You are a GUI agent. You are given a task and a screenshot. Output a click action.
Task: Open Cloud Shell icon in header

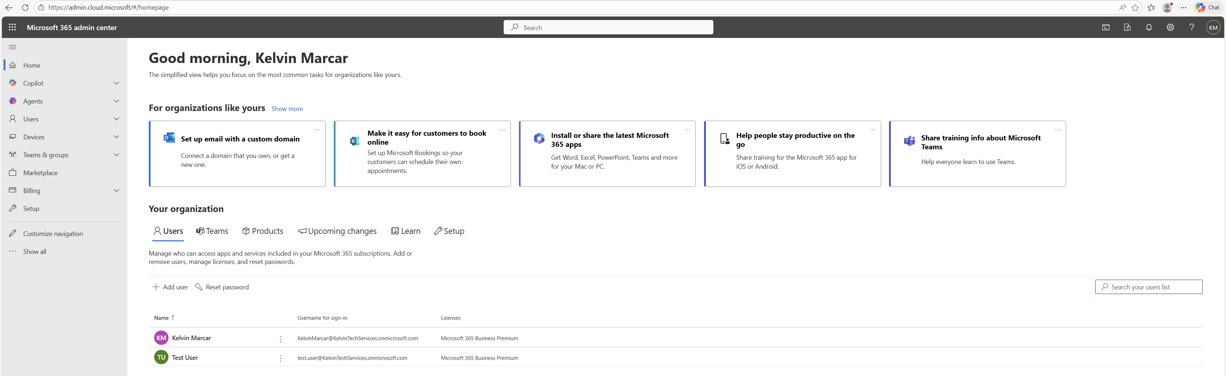pyautogui.click(x=1106, y=28)
